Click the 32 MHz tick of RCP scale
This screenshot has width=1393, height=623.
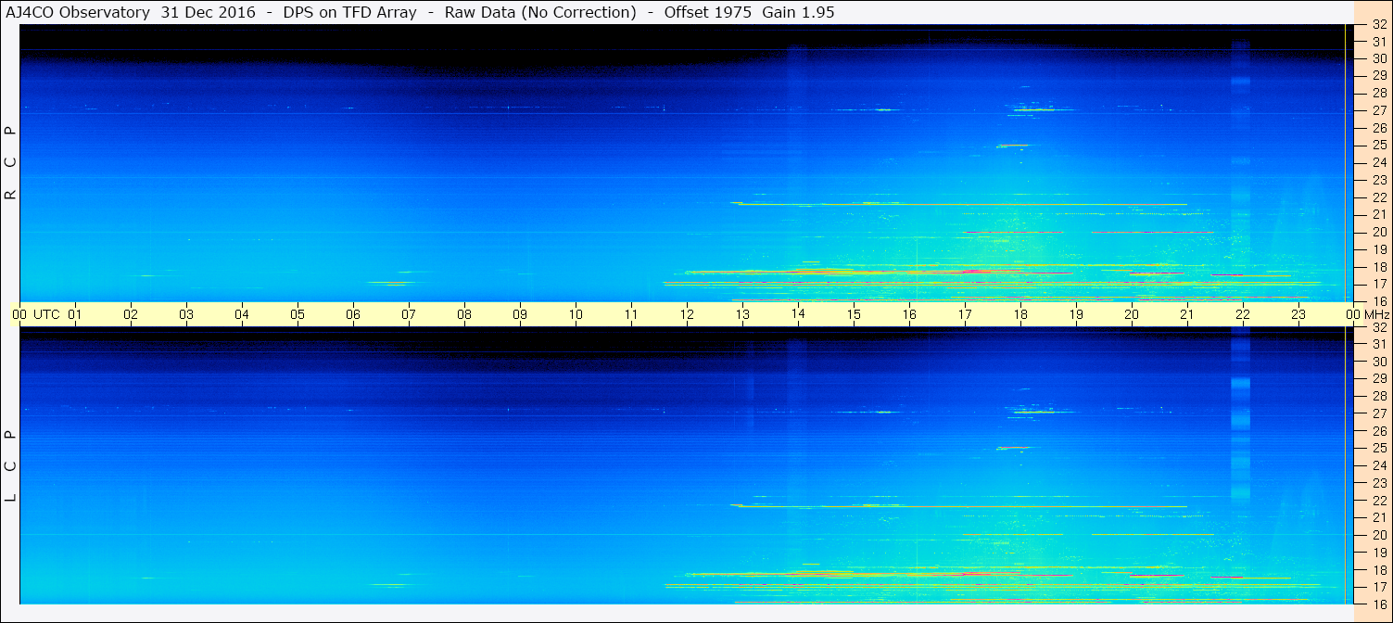tap(1379, 25)
